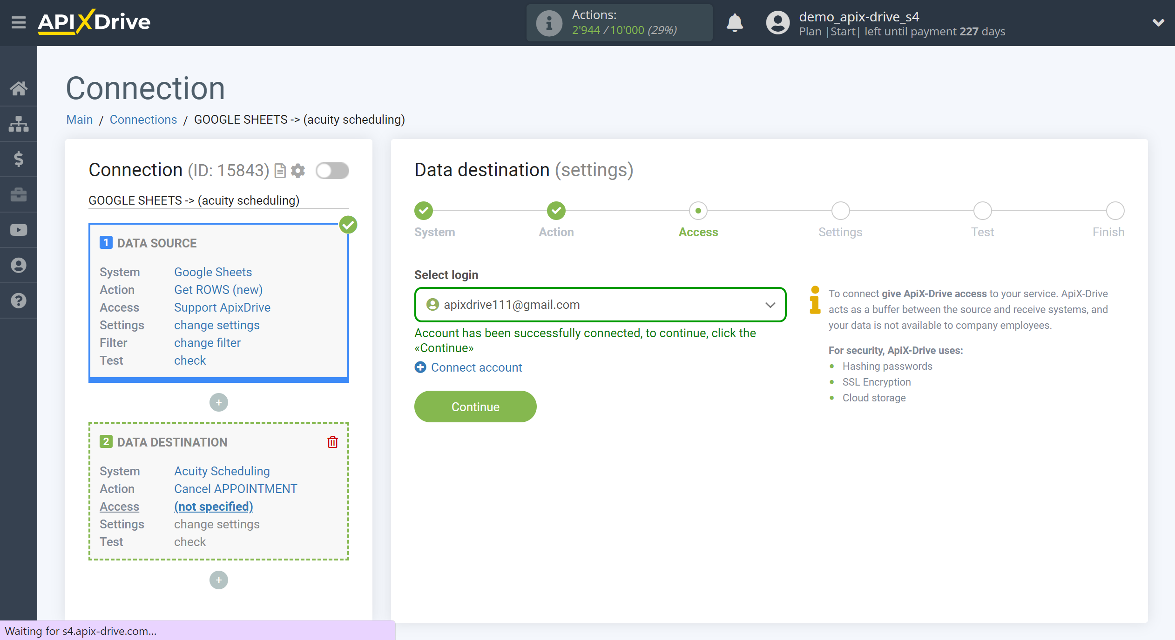Add a block below Data Destination
The width and height of the screenshot is (1175, 640).
coord(219,580)
